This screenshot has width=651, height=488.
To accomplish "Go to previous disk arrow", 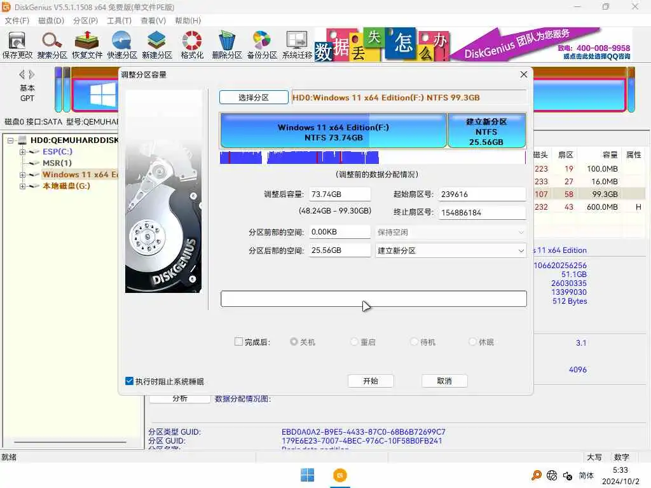I will [x=22, y=75].
